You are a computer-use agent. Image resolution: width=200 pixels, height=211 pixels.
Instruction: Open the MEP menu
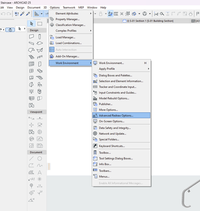81,7
